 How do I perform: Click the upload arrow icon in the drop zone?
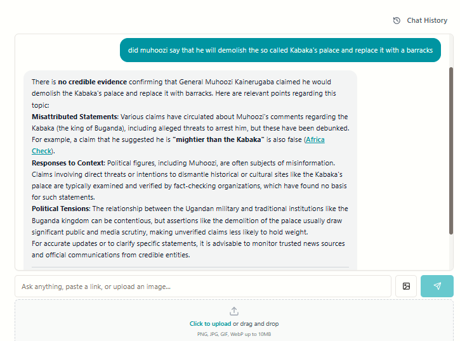pos(234,311)
